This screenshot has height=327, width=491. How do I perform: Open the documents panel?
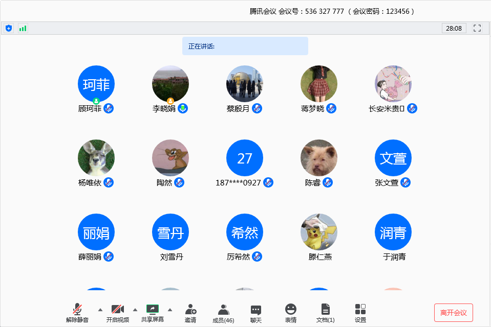325,312
